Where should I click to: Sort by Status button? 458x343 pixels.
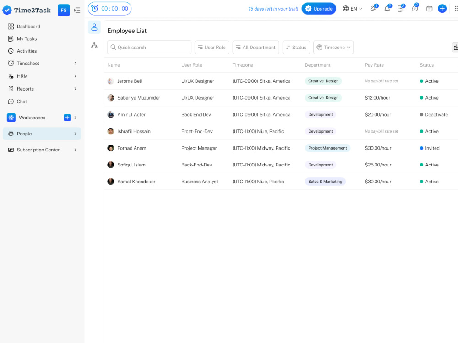[296, 47]
